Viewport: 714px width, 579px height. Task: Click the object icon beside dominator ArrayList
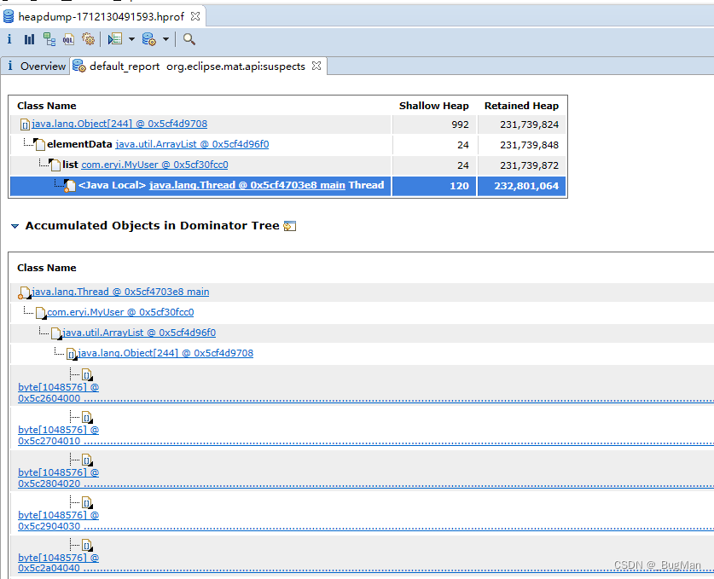[56, 333]
